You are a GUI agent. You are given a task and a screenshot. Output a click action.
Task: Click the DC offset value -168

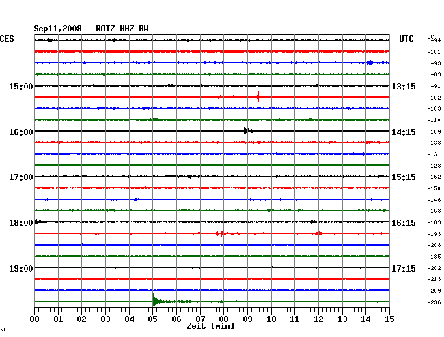(434, 211)
